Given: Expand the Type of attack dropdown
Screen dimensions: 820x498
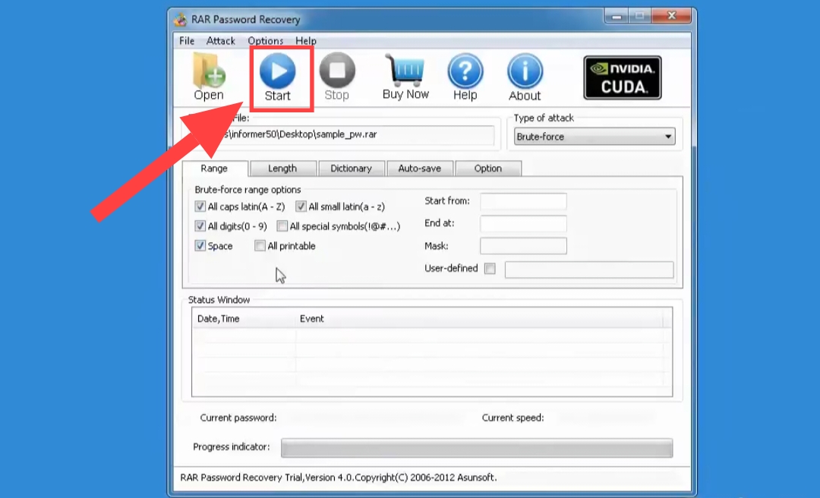Looking at the screenshot, I should pos(594,137).
